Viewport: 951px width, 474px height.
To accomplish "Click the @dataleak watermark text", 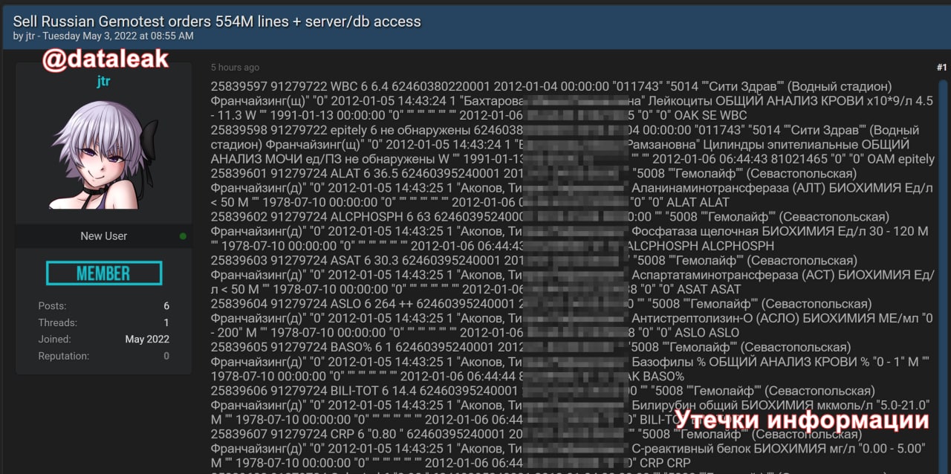I will [106, 59].
